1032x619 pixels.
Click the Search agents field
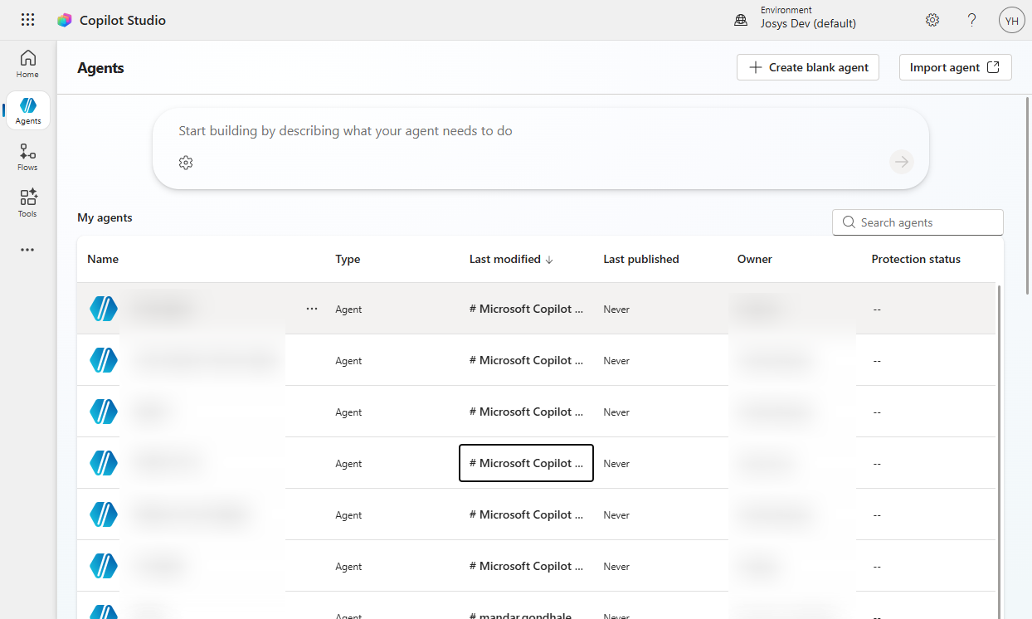point(918,222)
